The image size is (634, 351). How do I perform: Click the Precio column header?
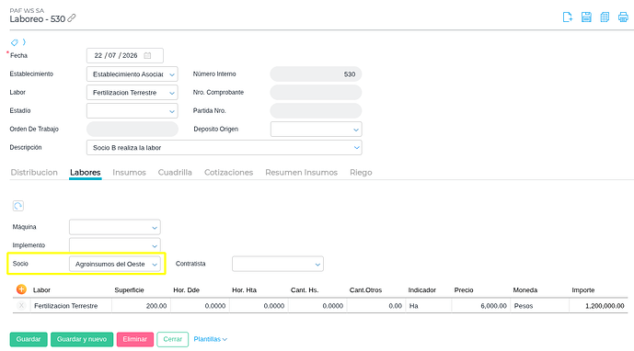coord(464,290)
